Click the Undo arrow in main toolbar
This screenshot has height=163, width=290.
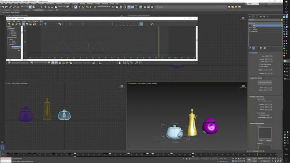click(x=3, y=7)
